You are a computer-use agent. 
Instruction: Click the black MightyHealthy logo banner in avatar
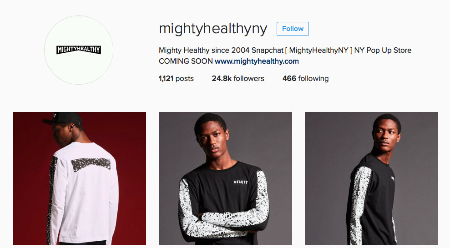coord(79,50)
